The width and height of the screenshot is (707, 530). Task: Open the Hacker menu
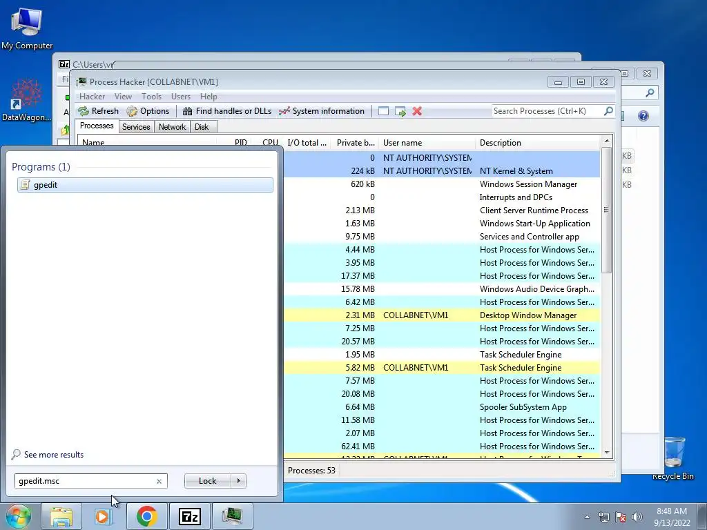pos(92,97)
